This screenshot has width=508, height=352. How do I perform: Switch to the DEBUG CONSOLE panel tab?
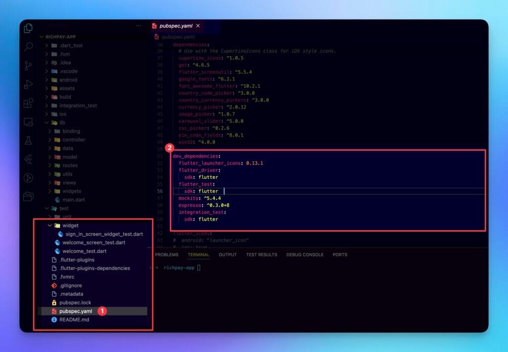(x=305, y=254)
